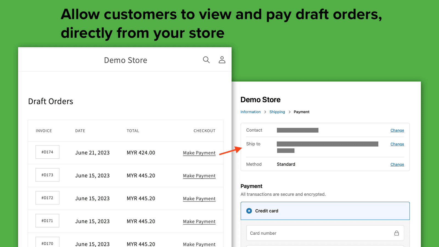Return to the Shipping checkout step
Viewport: 439px width, 247px height.
click(x=277, y=112)
